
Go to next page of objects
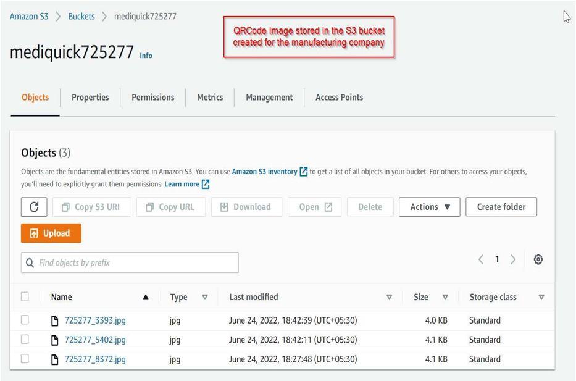click(x=513, y=259)
